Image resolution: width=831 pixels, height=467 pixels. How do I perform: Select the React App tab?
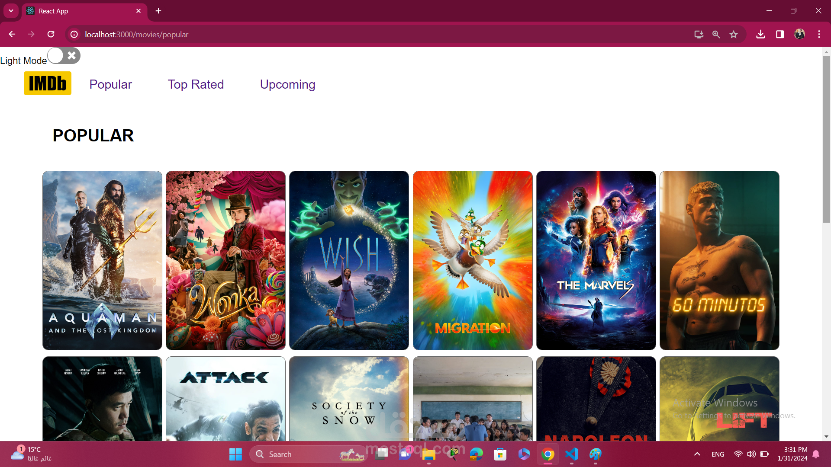coord(84,11)
